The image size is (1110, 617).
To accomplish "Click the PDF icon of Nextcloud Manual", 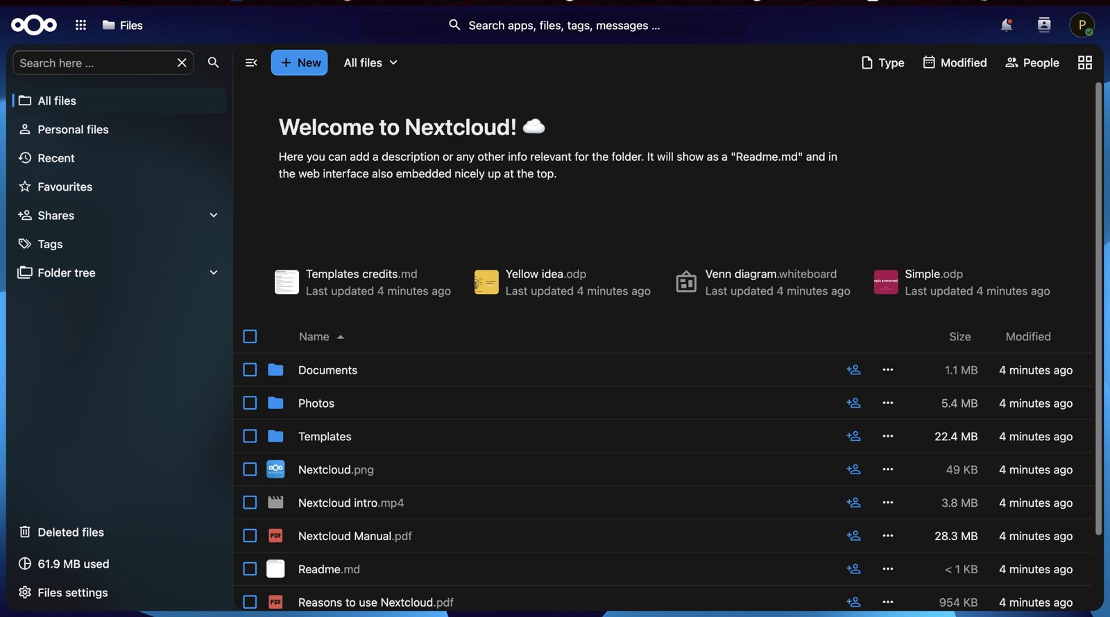I will point(275,536).
